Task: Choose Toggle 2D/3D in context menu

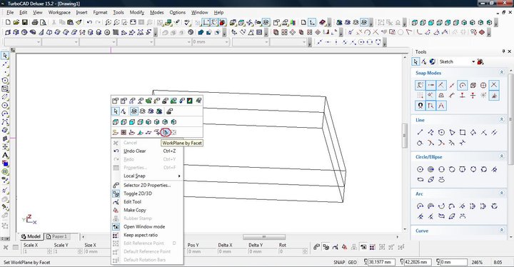Action: pyautogui.click(x=147, y=193)
